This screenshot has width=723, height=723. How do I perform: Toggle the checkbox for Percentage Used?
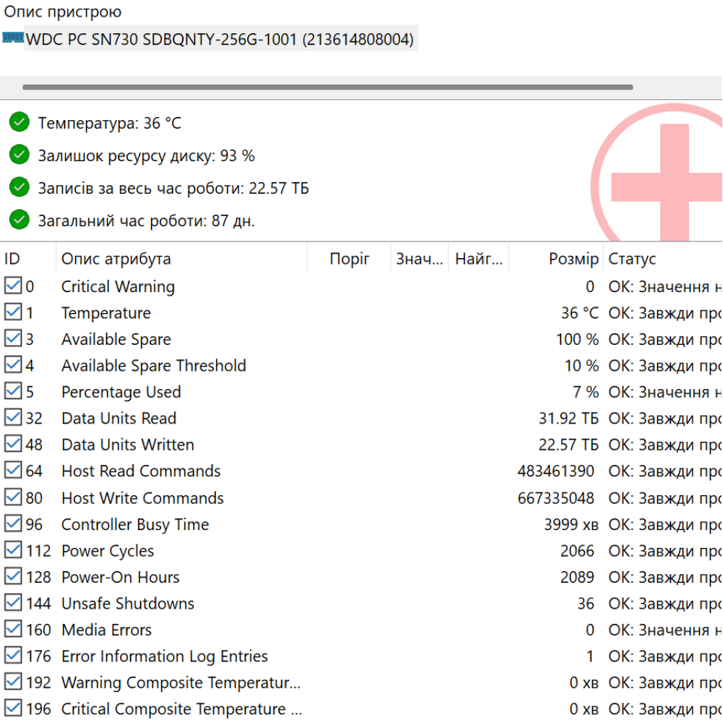point(13,392)
